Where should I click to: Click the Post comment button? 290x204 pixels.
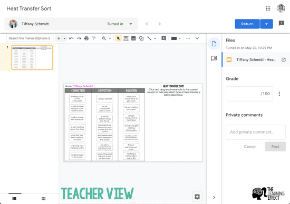[x=275, y=147]
